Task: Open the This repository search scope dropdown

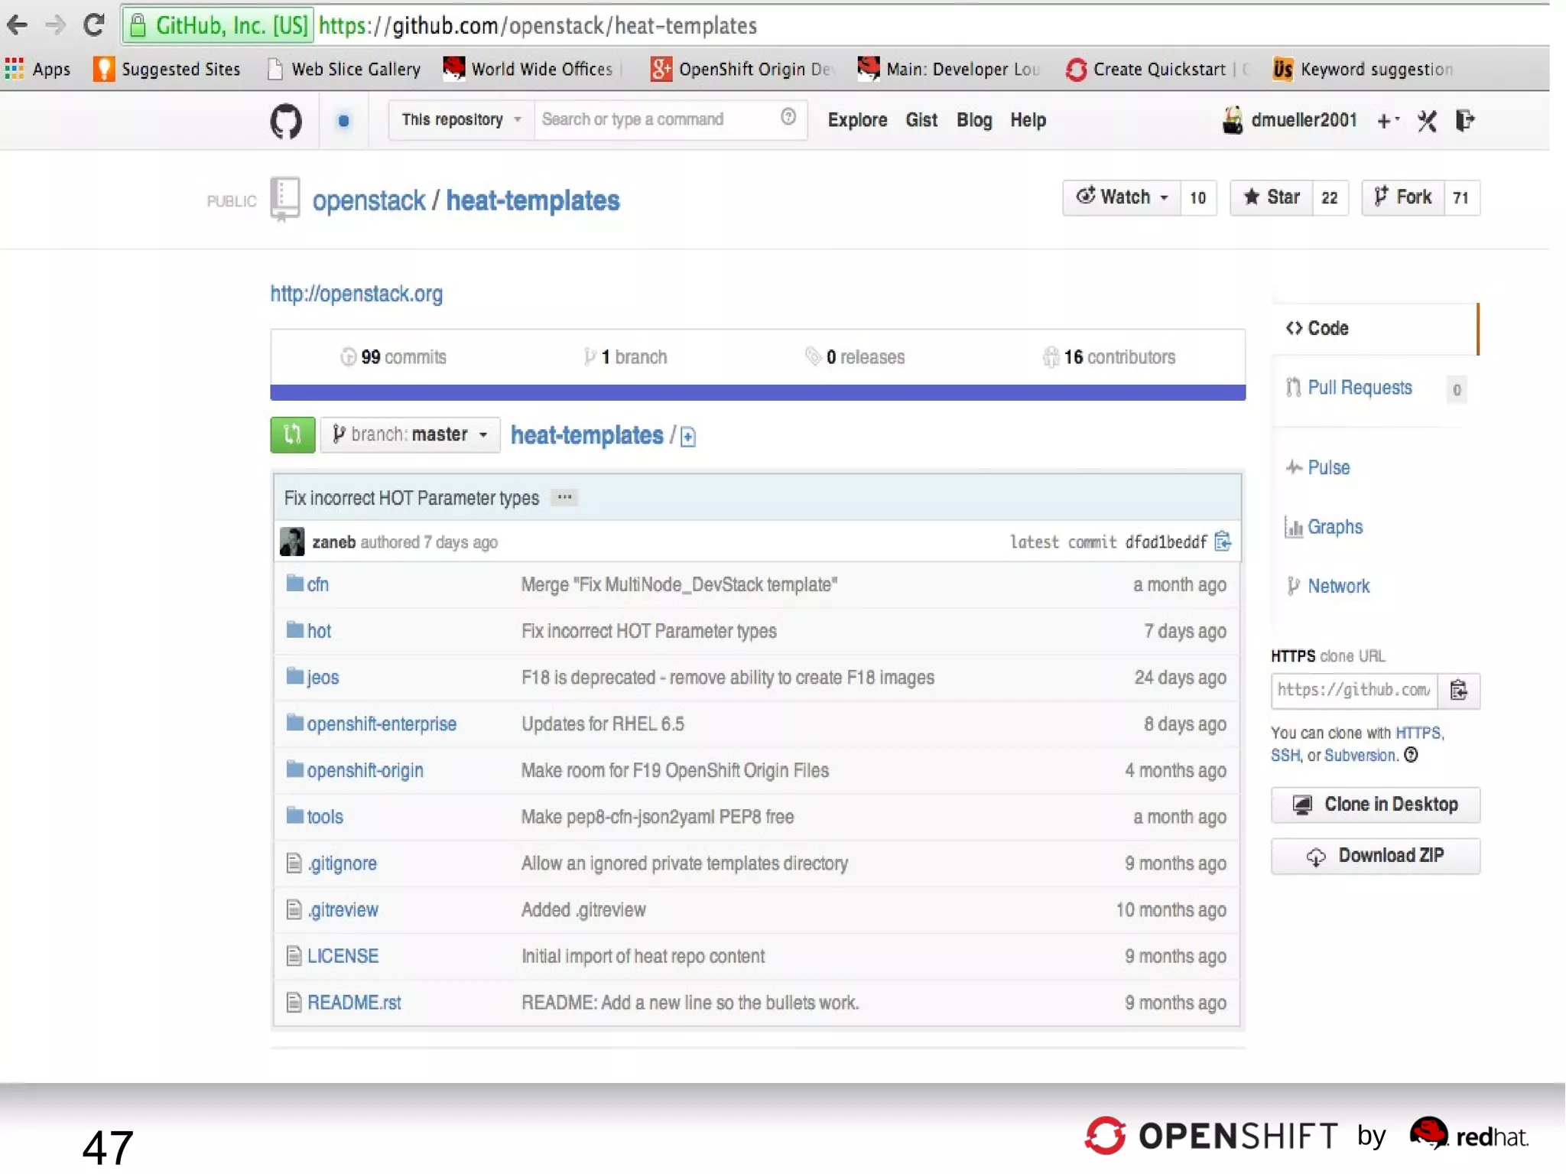Action: (460, 120)
